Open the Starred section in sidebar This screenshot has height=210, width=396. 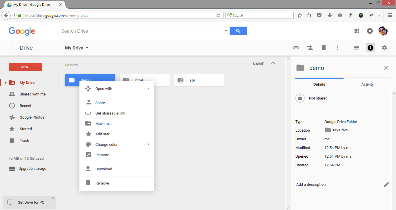click(x=26, y=129)
